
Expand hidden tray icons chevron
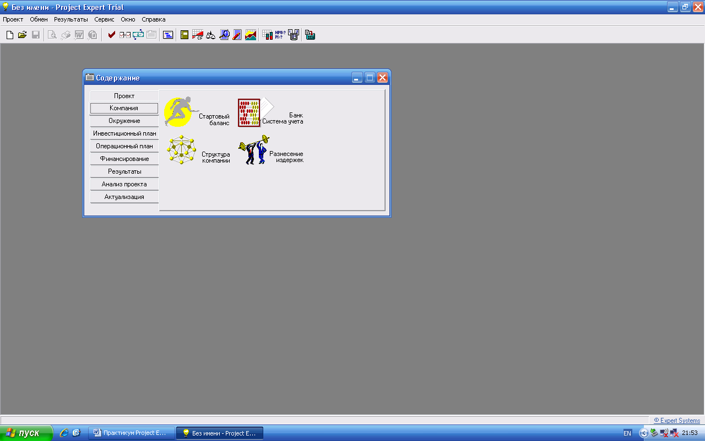pyautogui.click(x=643, y=433)
